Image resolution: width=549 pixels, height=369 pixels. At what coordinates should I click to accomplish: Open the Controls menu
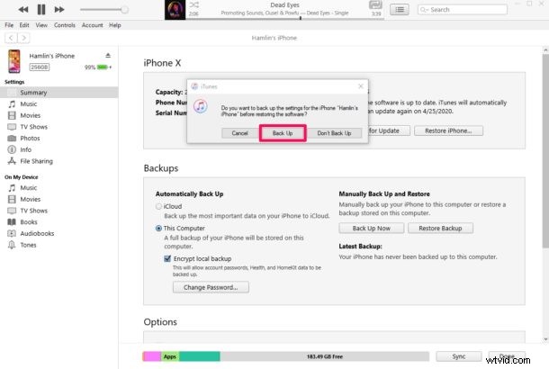(65, 25)
